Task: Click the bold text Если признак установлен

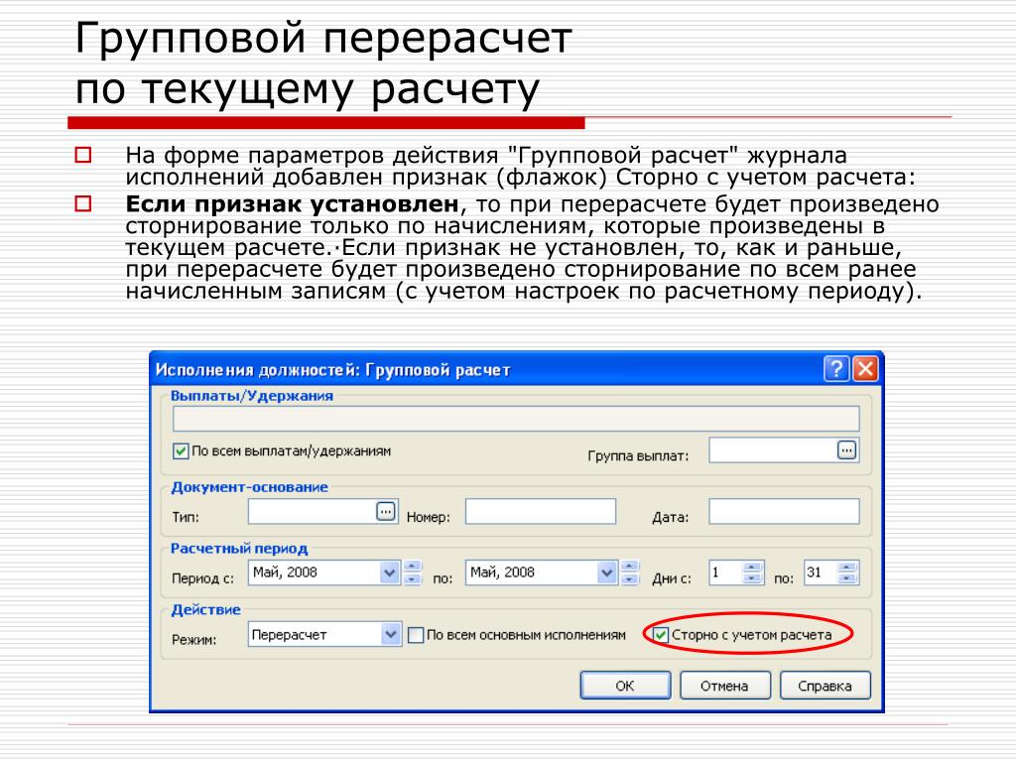Action: 293,204
